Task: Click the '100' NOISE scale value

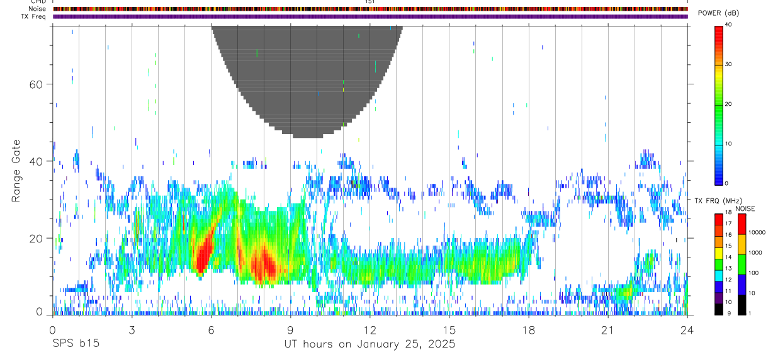Action: click(754, 273)
